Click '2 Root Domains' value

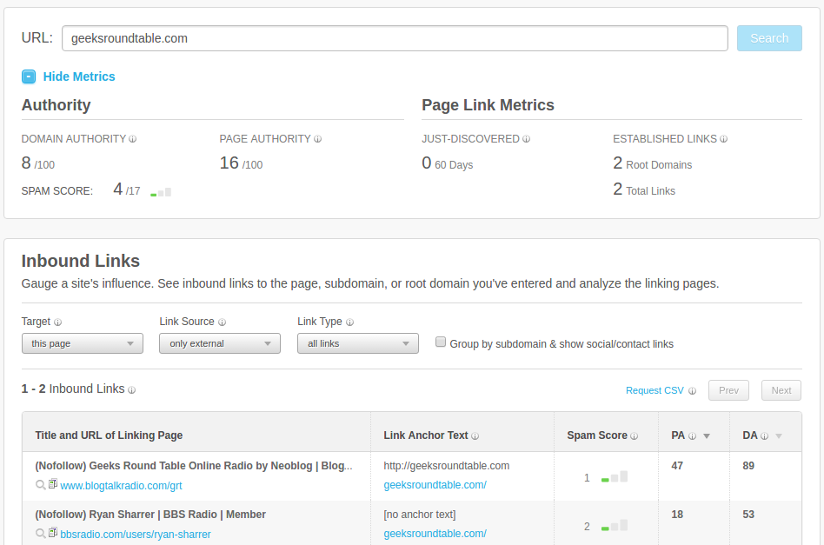point(652,163)
